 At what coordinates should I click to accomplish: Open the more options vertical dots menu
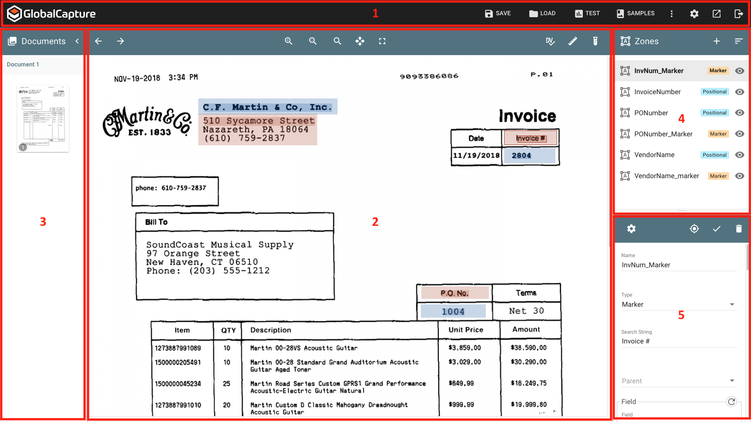coord(672,14)
